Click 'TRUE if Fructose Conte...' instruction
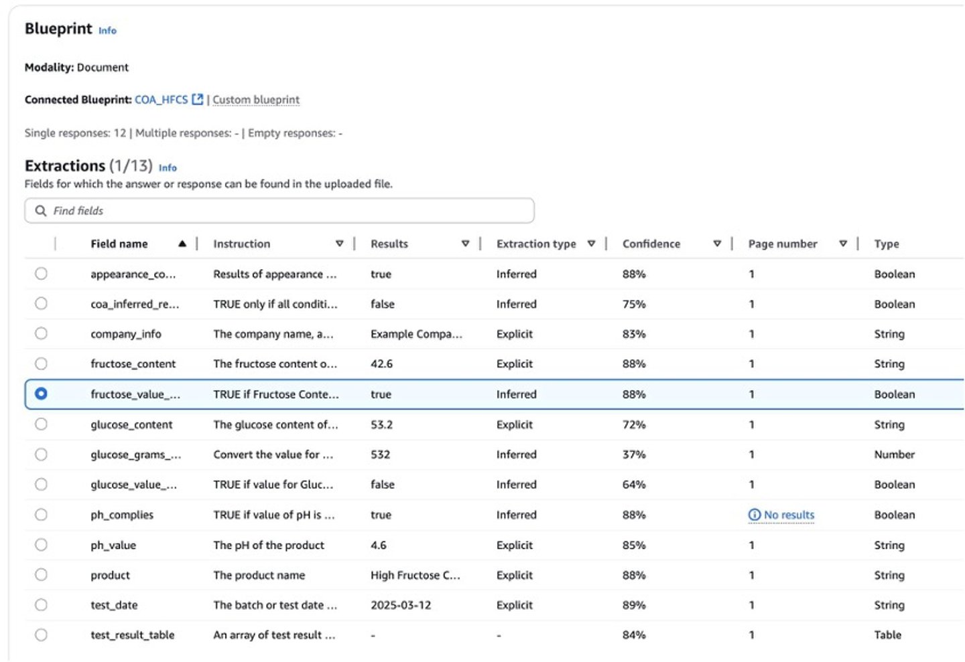The height and width of the screenshot is (662, 965). (276, 394)
